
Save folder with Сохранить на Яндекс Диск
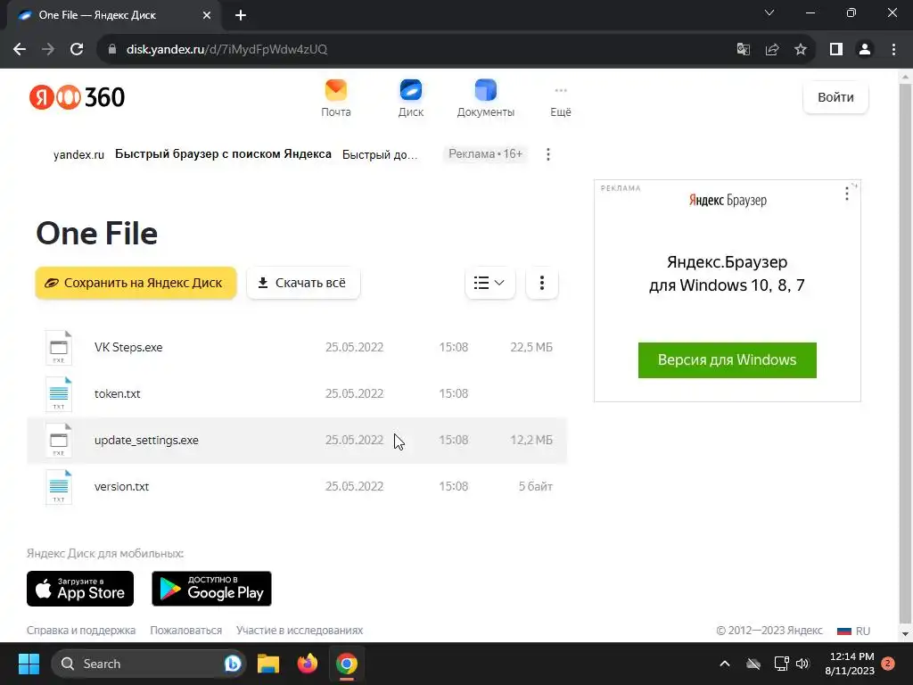[x=136, y=283]
